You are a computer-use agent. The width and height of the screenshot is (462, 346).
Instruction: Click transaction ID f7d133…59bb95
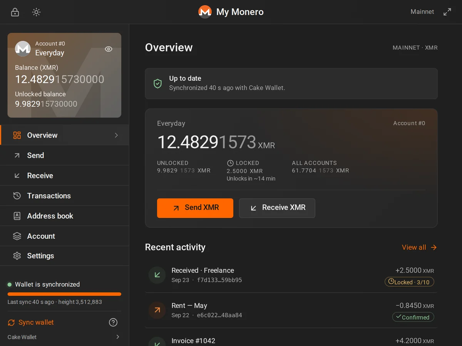[219, 280]
